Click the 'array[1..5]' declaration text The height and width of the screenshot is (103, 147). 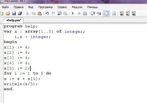(x=39, y=31)
